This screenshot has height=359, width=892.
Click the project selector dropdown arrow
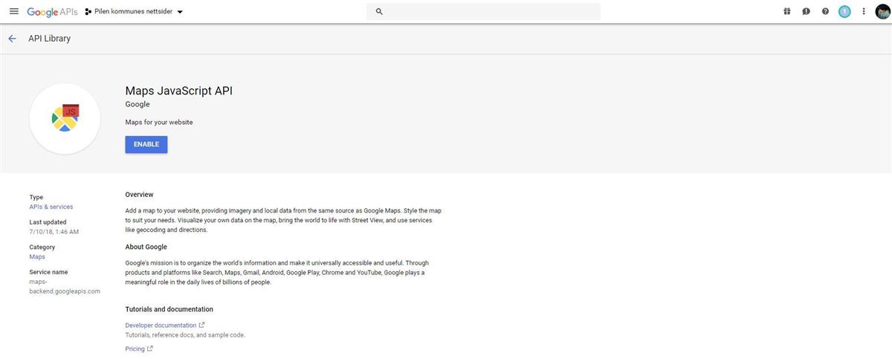click(x=180, y=13)
